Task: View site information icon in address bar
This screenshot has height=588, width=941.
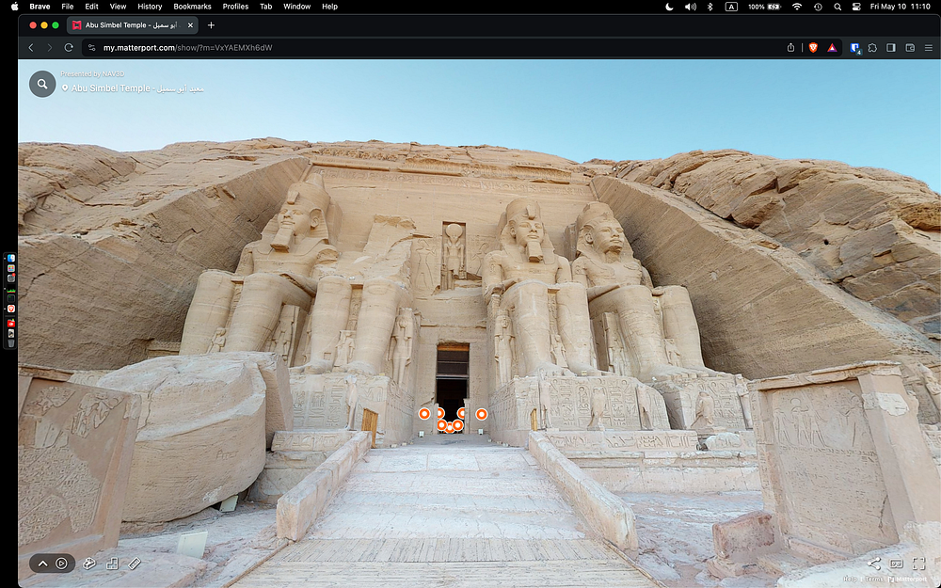Action: tap(92, 47)
